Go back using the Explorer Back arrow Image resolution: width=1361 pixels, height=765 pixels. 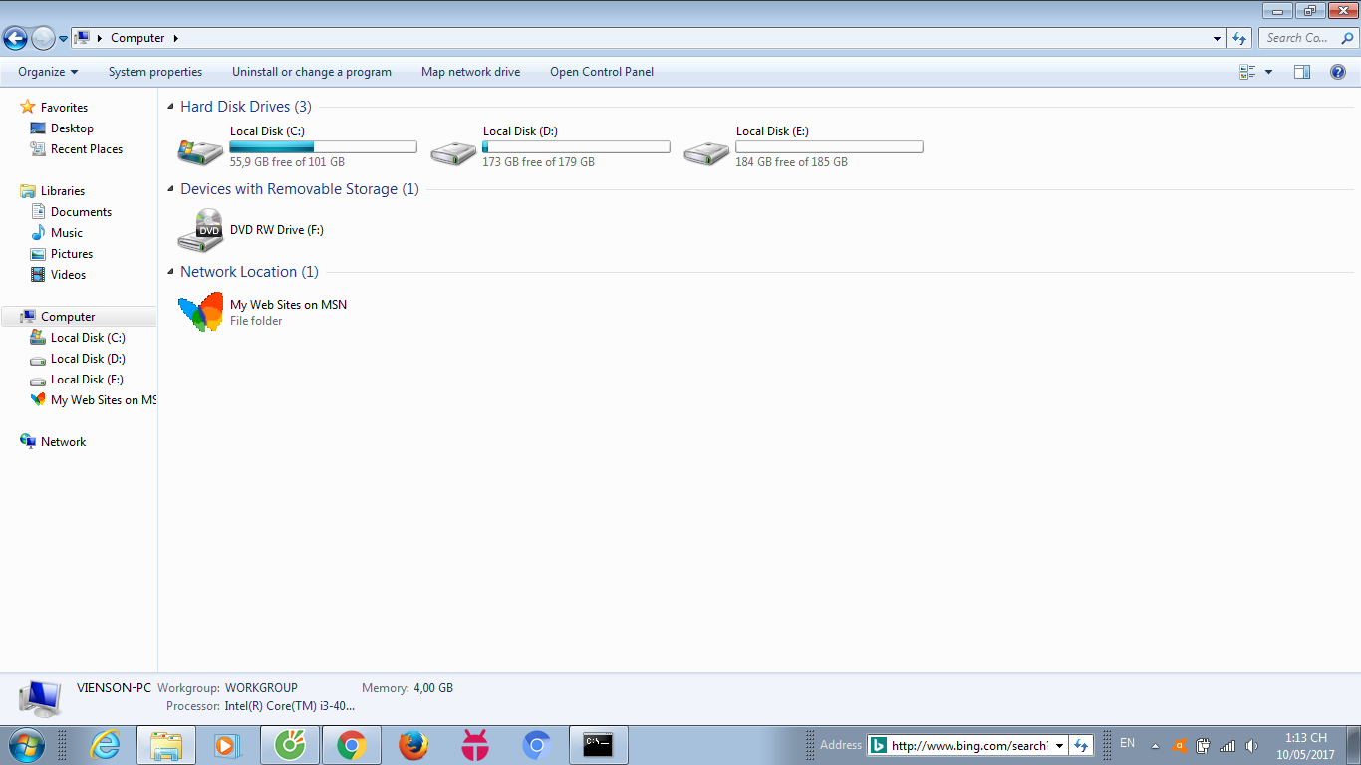pyautogui.click(x=15, y=38)
